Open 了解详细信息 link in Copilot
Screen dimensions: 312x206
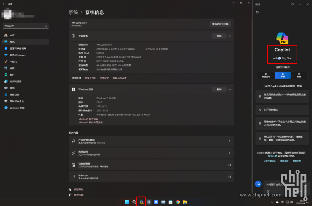[269, 161]
